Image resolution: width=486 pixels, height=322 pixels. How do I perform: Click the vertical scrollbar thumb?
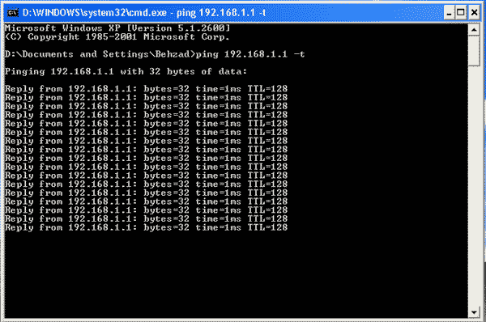click(474, 50)
